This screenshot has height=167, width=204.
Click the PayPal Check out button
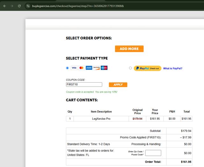click(148, 68)
